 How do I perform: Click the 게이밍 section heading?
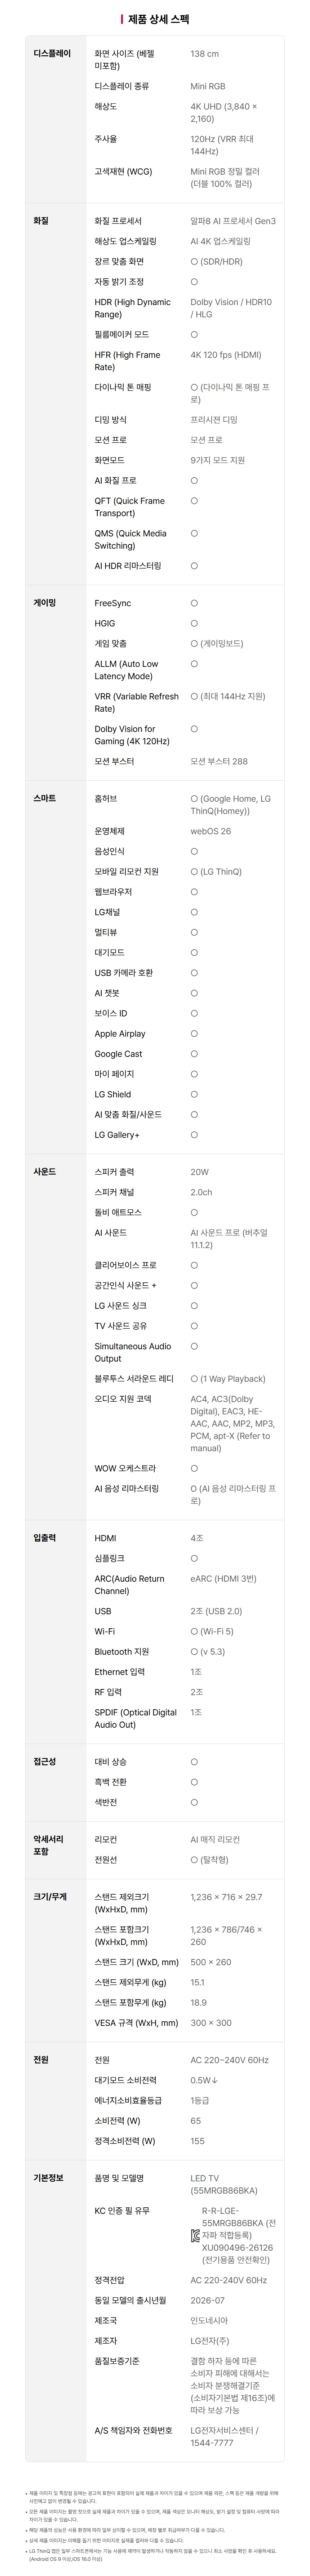click(x=45, y=602)
